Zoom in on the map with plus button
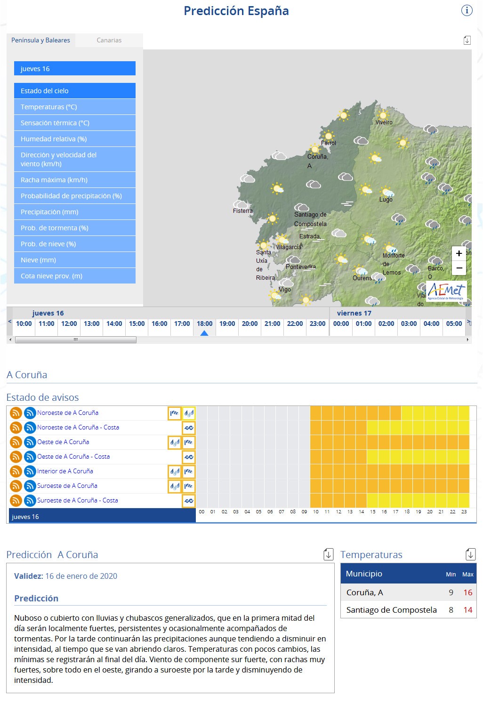Image resolution: width=483 pixels, height=705 pixels. (459, 253)
